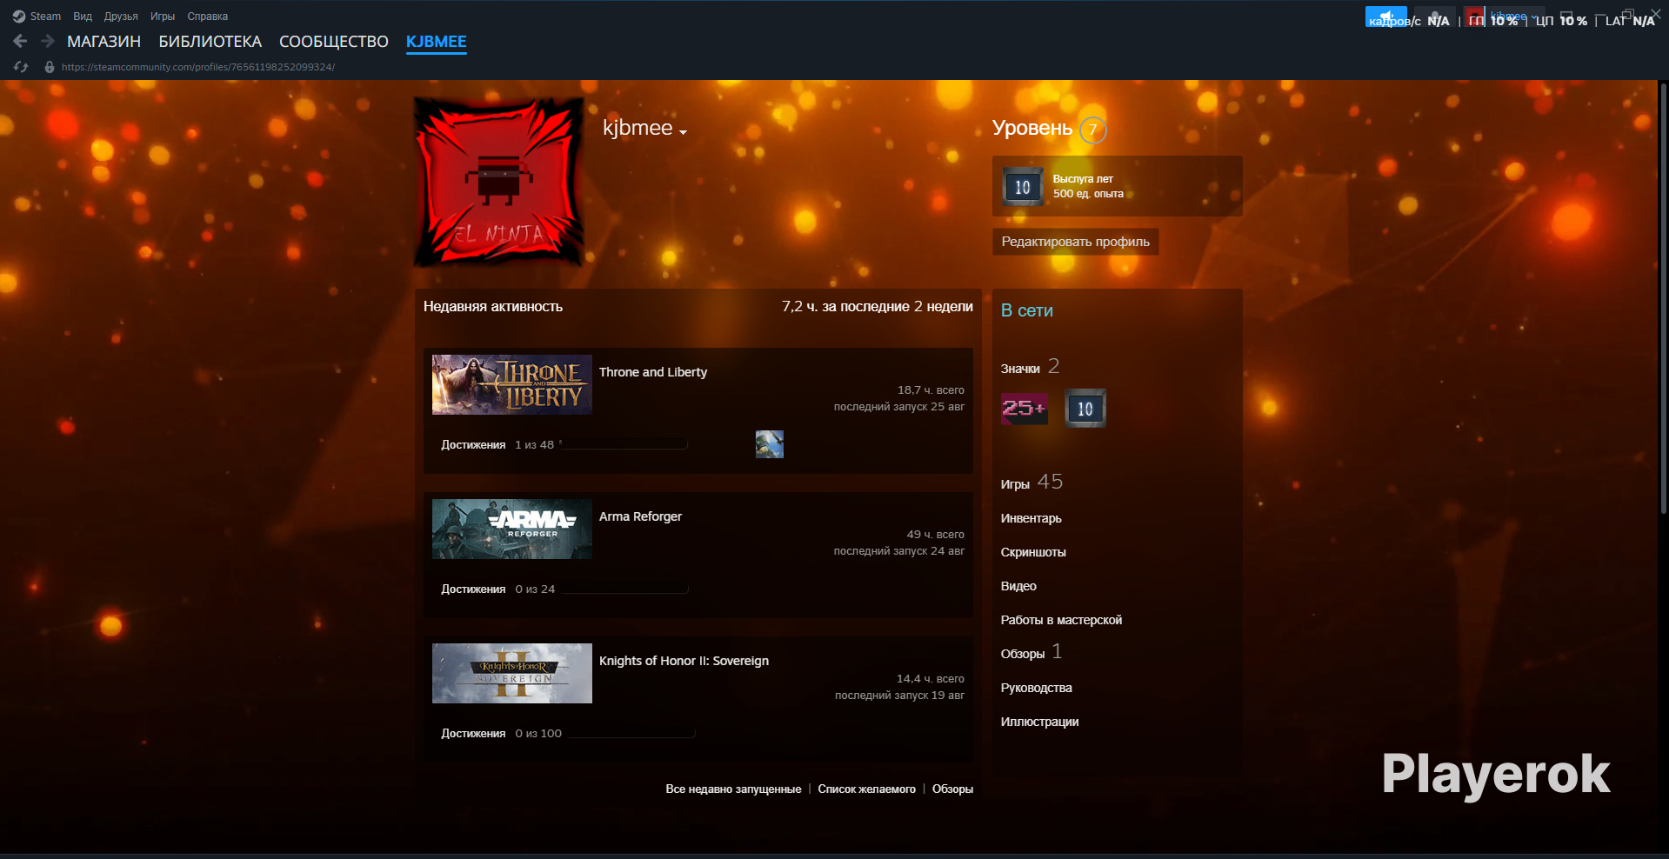Click the 'В сети' online status text
Viewport: 1669px width, 859px height.
coord(1027,310)
